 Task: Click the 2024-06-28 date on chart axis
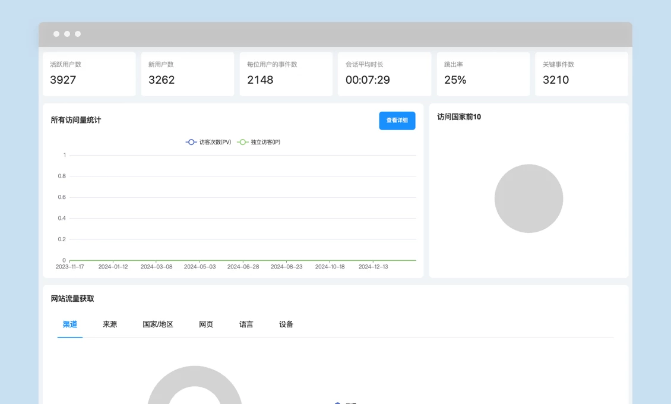[243, 267]
